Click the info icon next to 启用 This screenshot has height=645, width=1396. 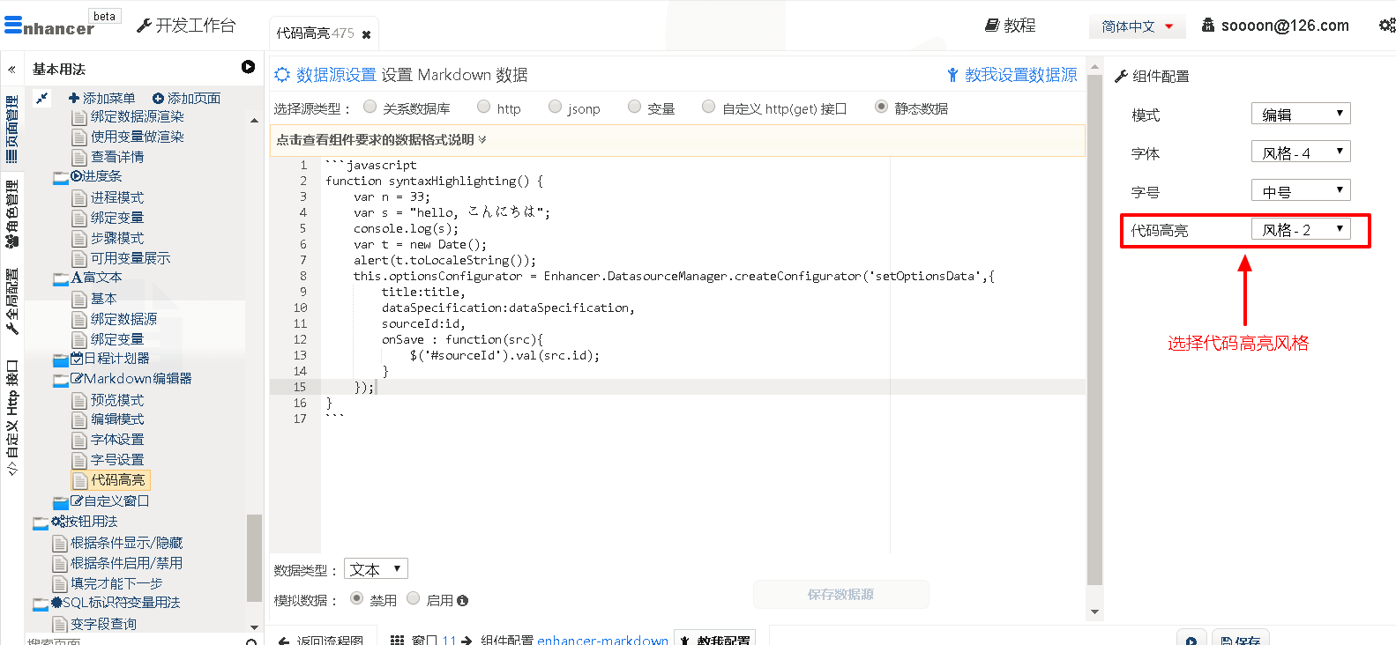(462, 601)
